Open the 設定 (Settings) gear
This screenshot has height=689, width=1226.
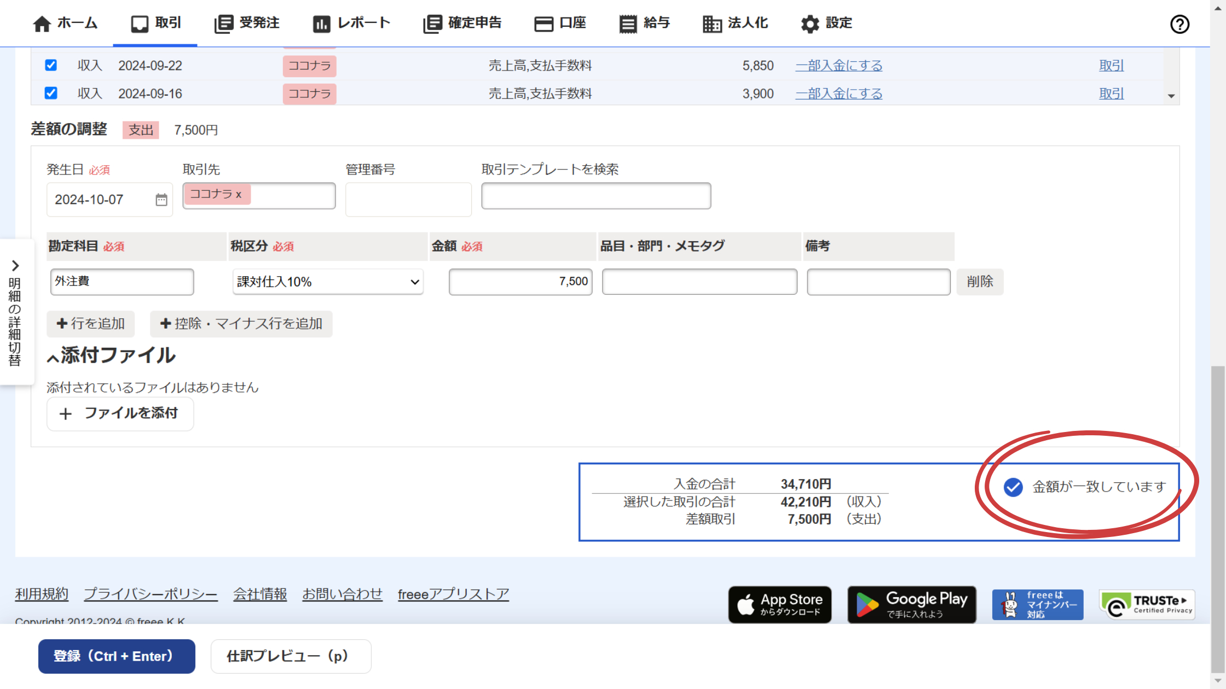click(x=825, y=23)
